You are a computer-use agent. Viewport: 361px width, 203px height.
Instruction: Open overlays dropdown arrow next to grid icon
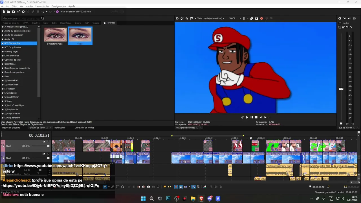tap(247, 18)
